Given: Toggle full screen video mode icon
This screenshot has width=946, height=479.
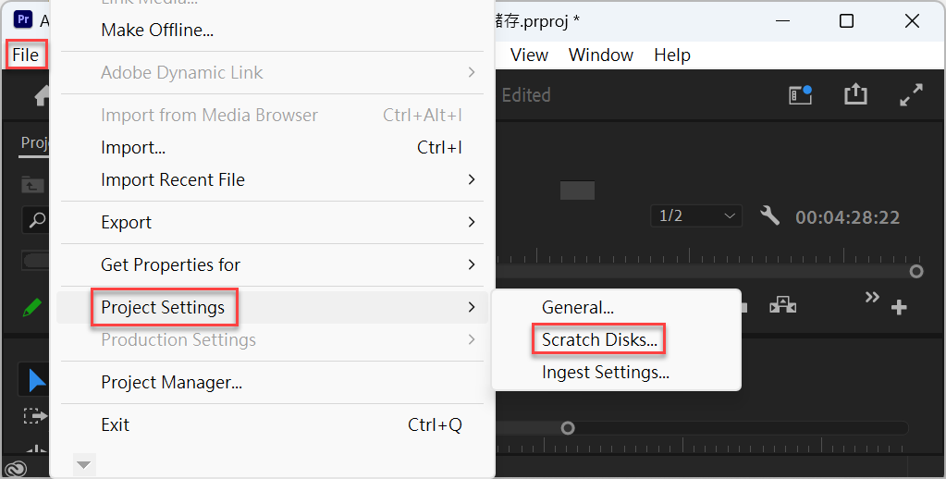Looking at the screenshot, I should point(911,94).
